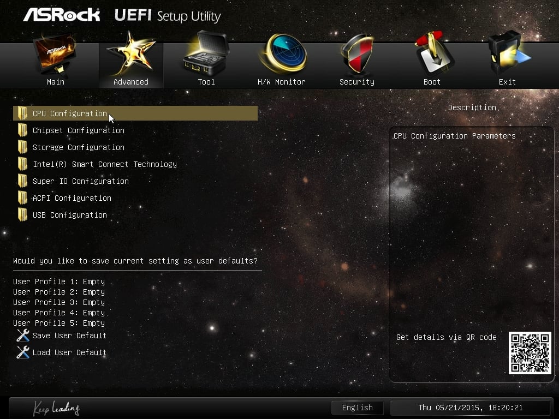Image resolution: width=559 pixels, height=419 pixels.
Task: Click the Description heading
Action: (472, 107)
